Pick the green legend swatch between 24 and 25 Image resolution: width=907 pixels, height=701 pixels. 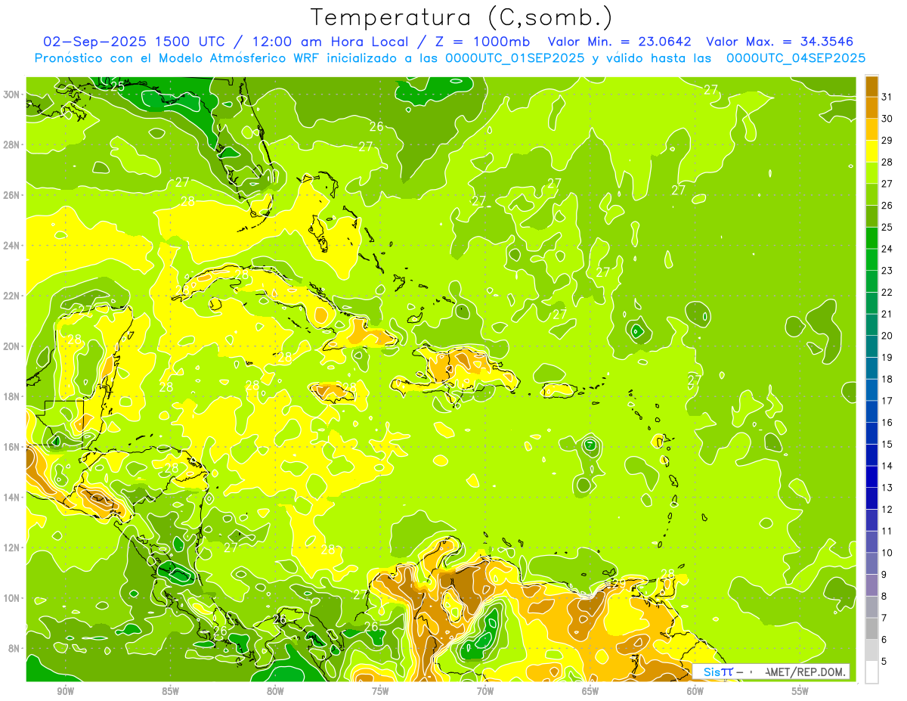[x=871, y=237]
